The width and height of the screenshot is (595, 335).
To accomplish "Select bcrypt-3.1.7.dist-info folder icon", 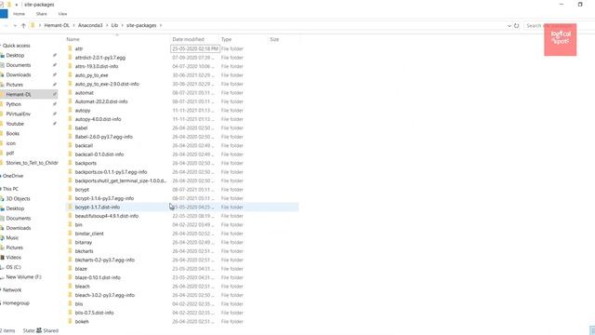I will tap(70, 207).
